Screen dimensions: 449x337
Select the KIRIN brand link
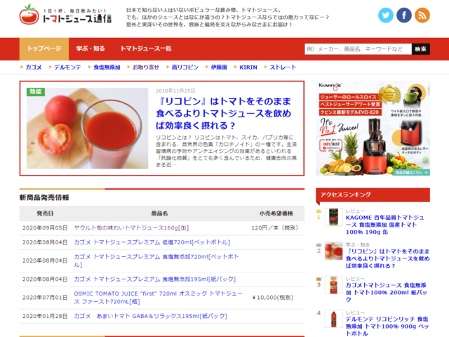click(248, 67)
